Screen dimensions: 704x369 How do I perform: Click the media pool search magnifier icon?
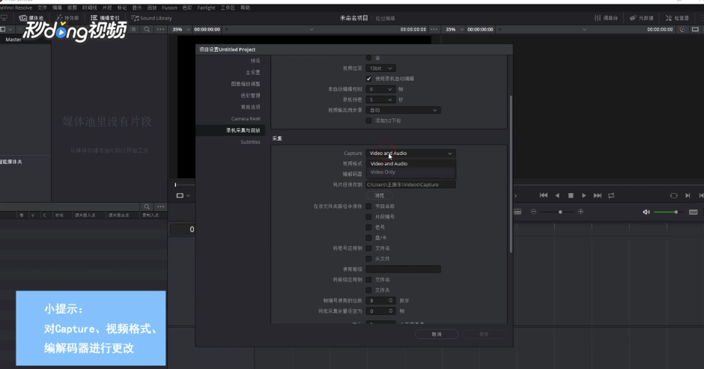pyautogui.click(x=147, y=29)
